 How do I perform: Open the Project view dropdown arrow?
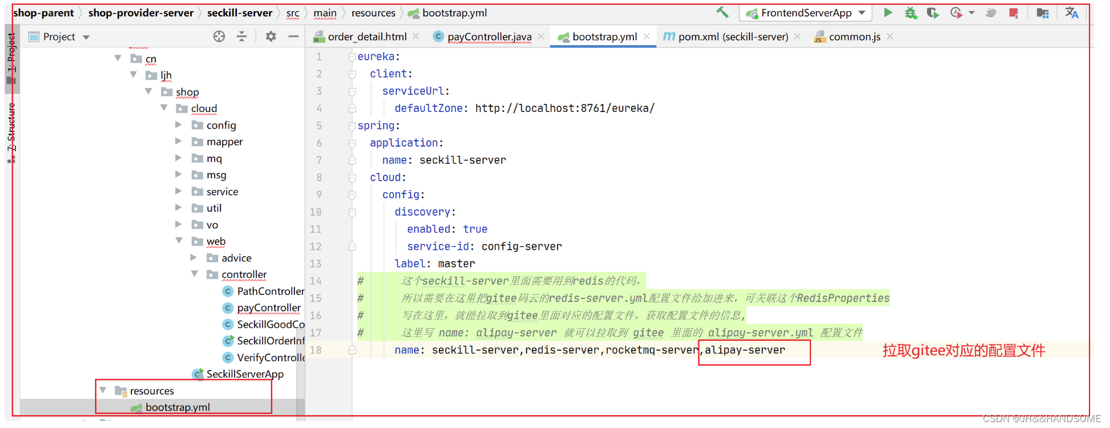(x=86, y=37)
